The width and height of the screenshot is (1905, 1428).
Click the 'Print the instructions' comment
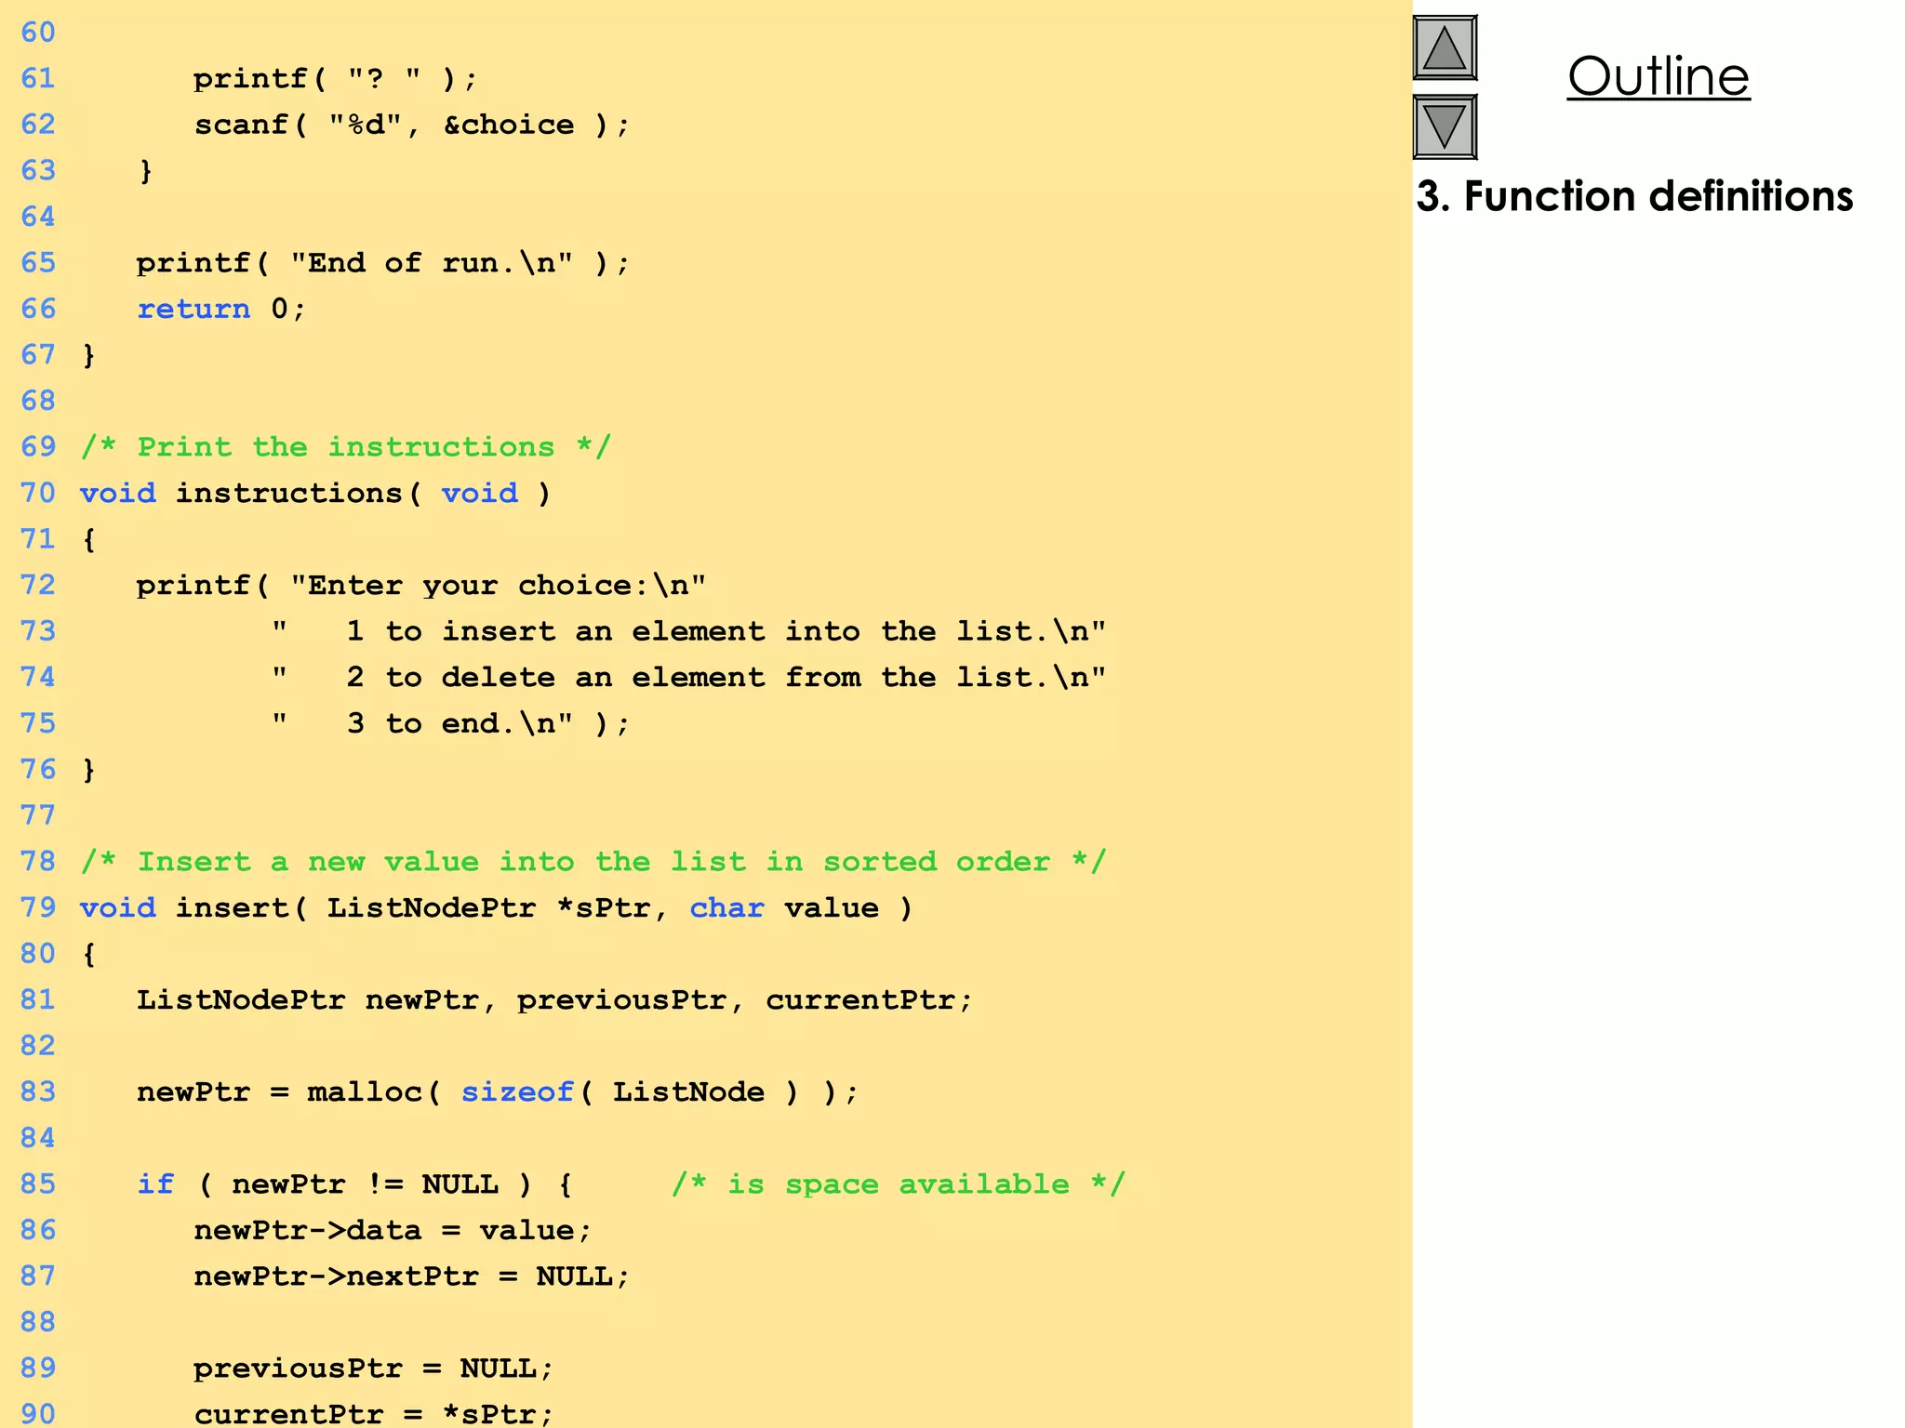tap(346, 447)
